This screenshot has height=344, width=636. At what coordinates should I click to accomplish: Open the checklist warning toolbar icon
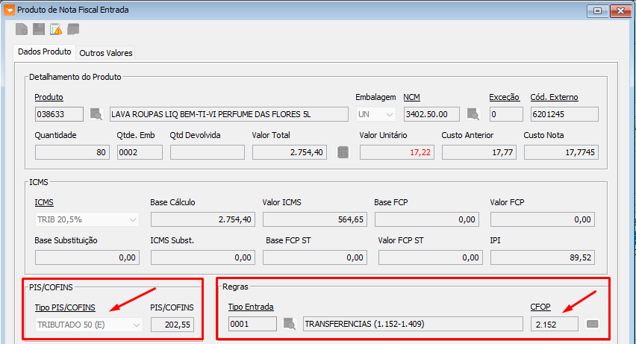[56, 29]
